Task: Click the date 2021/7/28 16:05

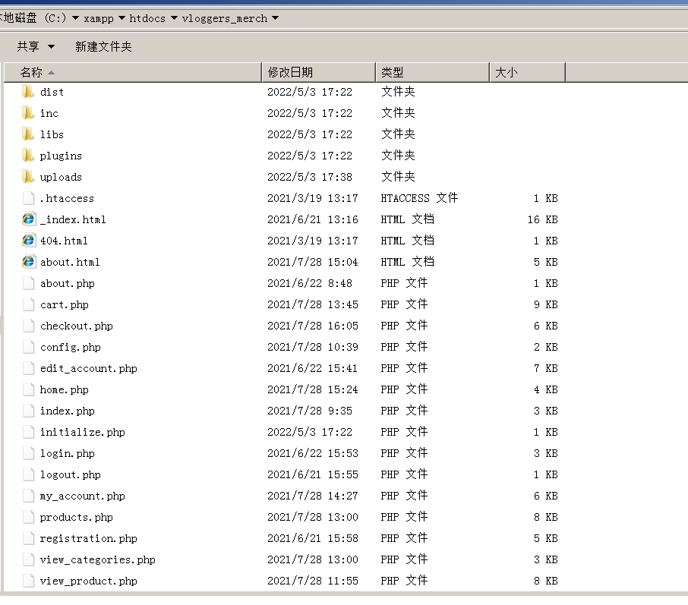Action: click(x=313, y=326)
